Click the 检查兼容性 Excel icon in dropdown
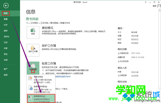161x103 pixels. 30,97
